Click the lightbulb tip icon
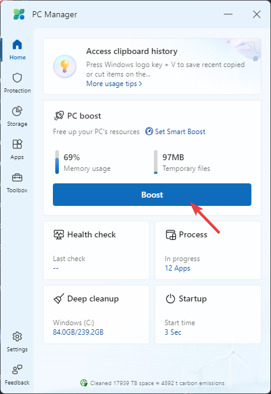 pyautogui.click(x=65, y=66)
